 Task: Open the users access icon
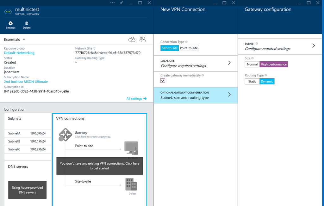(143, 39)
